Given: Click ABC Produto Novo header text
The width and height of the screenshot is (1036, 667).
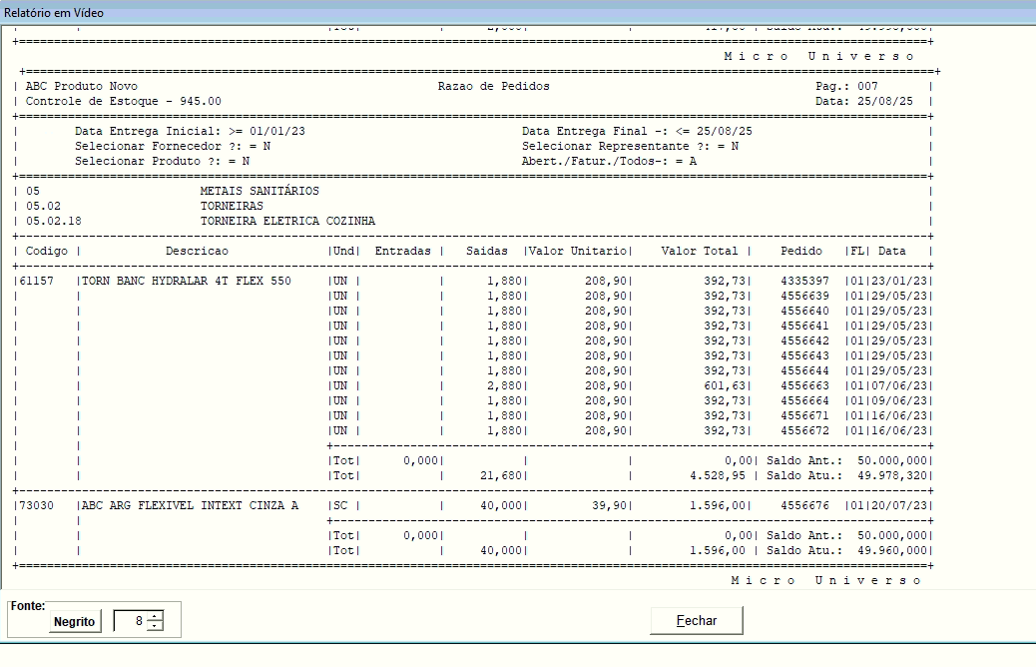Looking at the screenshot, I should [x=81, y=86].
